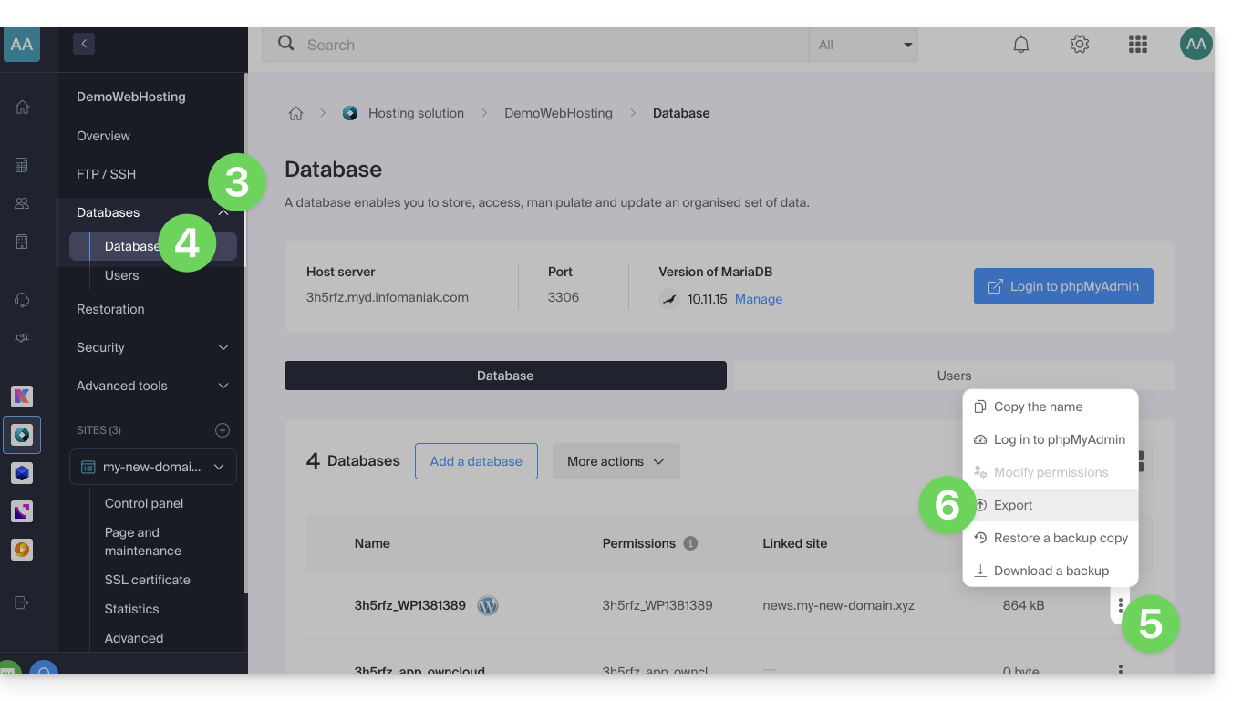
Task: Click into the Search input field
Action: click(x=547, y=45)
